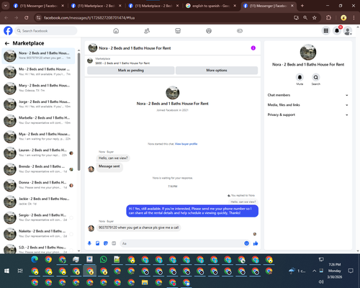Open the Mya conversation in list
Viewport: 360px width, 288px height.
pyautogui.click(x=38, y=137)
